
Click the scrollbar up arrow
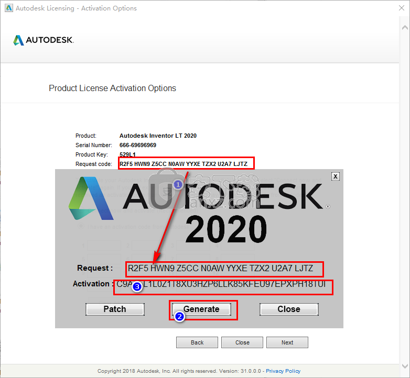point(405,28)
